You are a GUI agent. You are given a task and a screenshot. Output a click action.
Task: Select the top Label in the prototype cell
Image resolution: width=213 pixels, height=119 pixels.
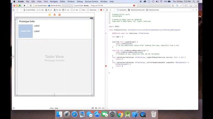pyautogui.click(x=37, y=26)
